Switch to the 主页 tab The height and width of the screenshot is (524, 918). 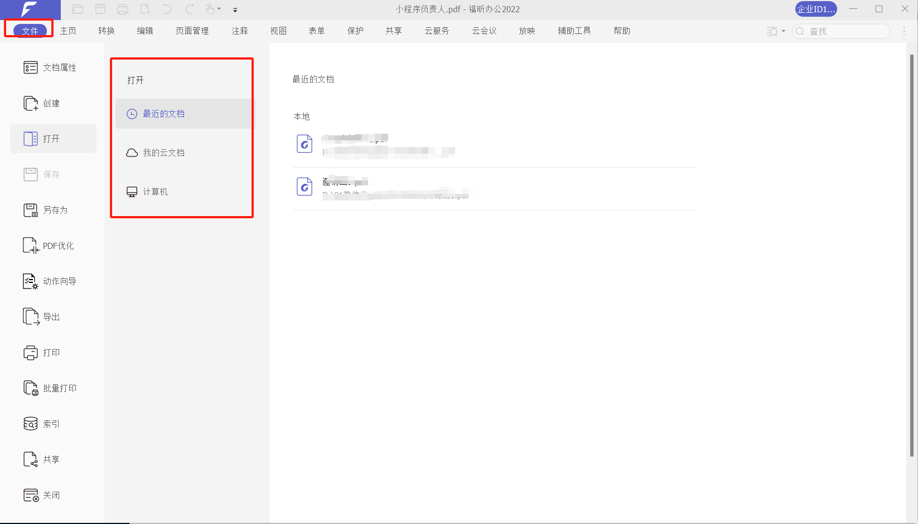(68, 31)
